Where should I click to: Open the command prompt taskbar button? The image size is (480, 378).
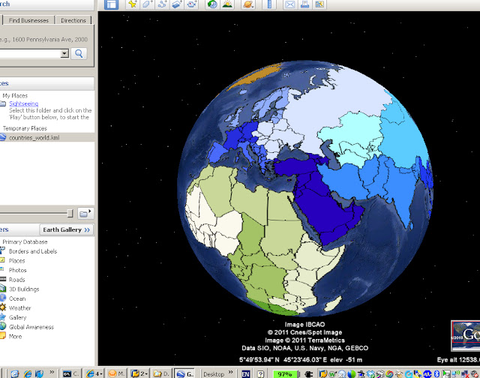(x=70, y=373)
